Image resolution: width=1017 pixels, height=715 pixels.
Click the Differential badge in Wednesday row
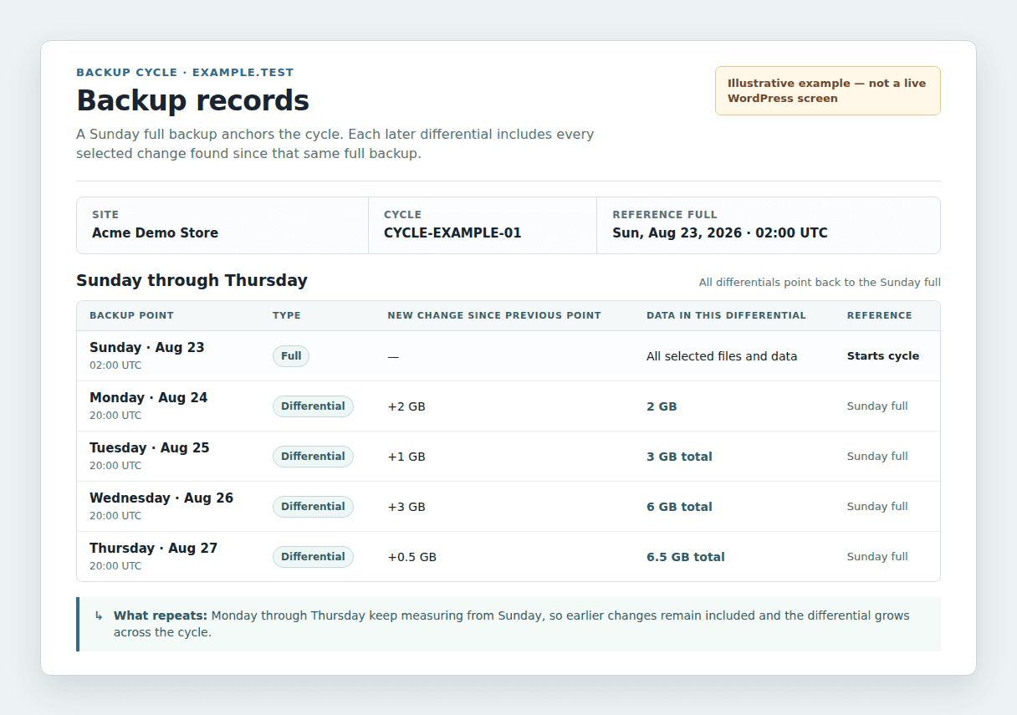313,507
